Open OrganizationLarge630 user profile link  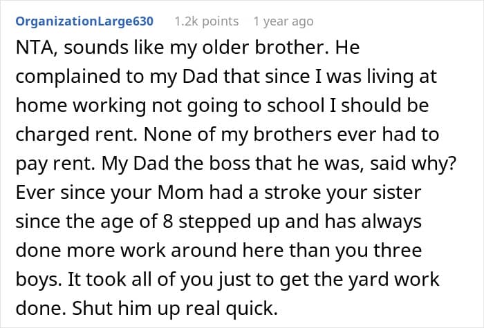click(84, 21)
